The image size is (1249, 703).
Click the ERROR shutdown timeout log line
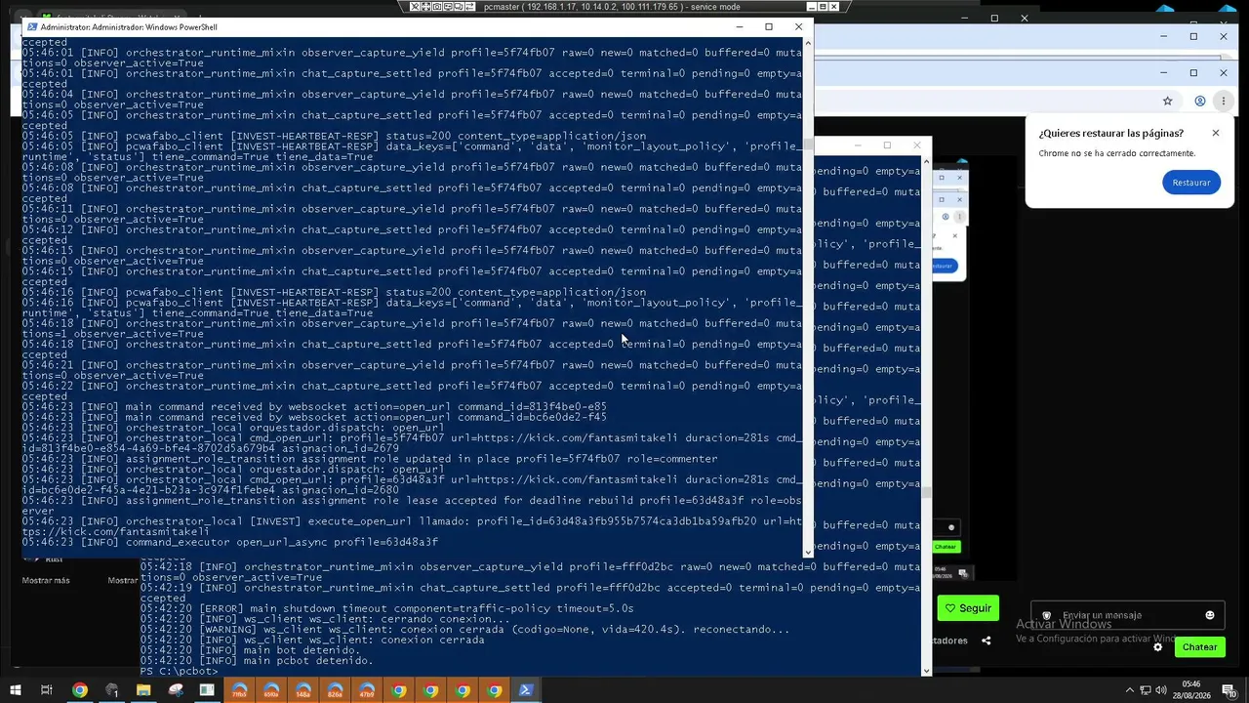click(x=386, y=608)
